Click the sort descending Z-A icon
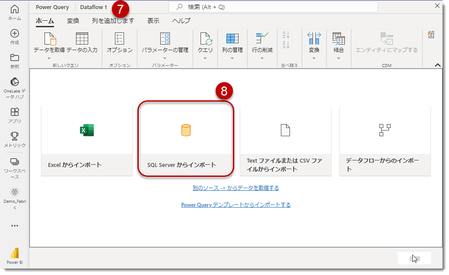 click(286, 45)
